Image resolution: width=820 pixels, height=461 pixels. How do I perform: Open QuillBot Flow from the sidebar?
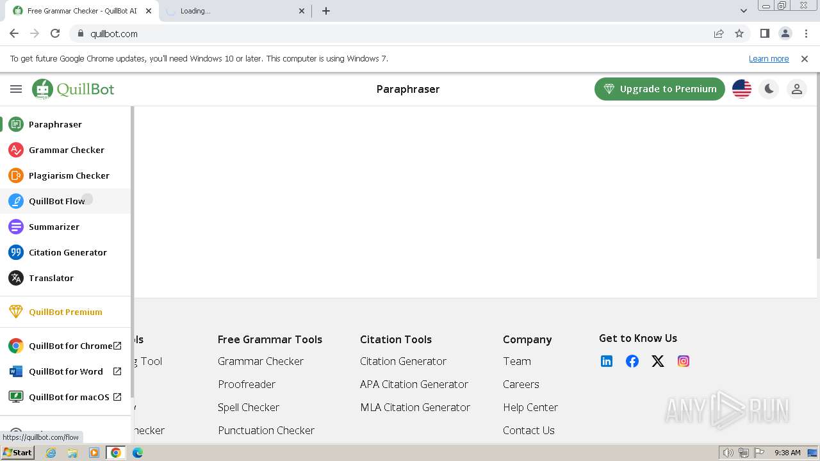pos(66,201)
